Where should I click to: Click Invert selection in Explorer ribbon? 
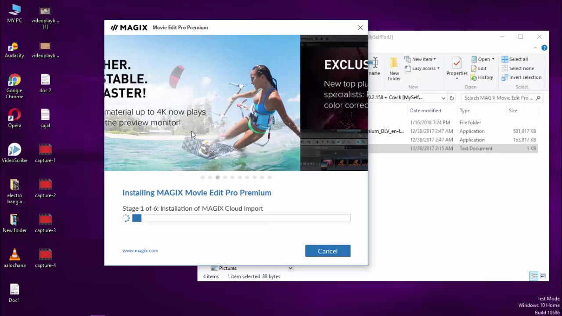click(521, 78)
